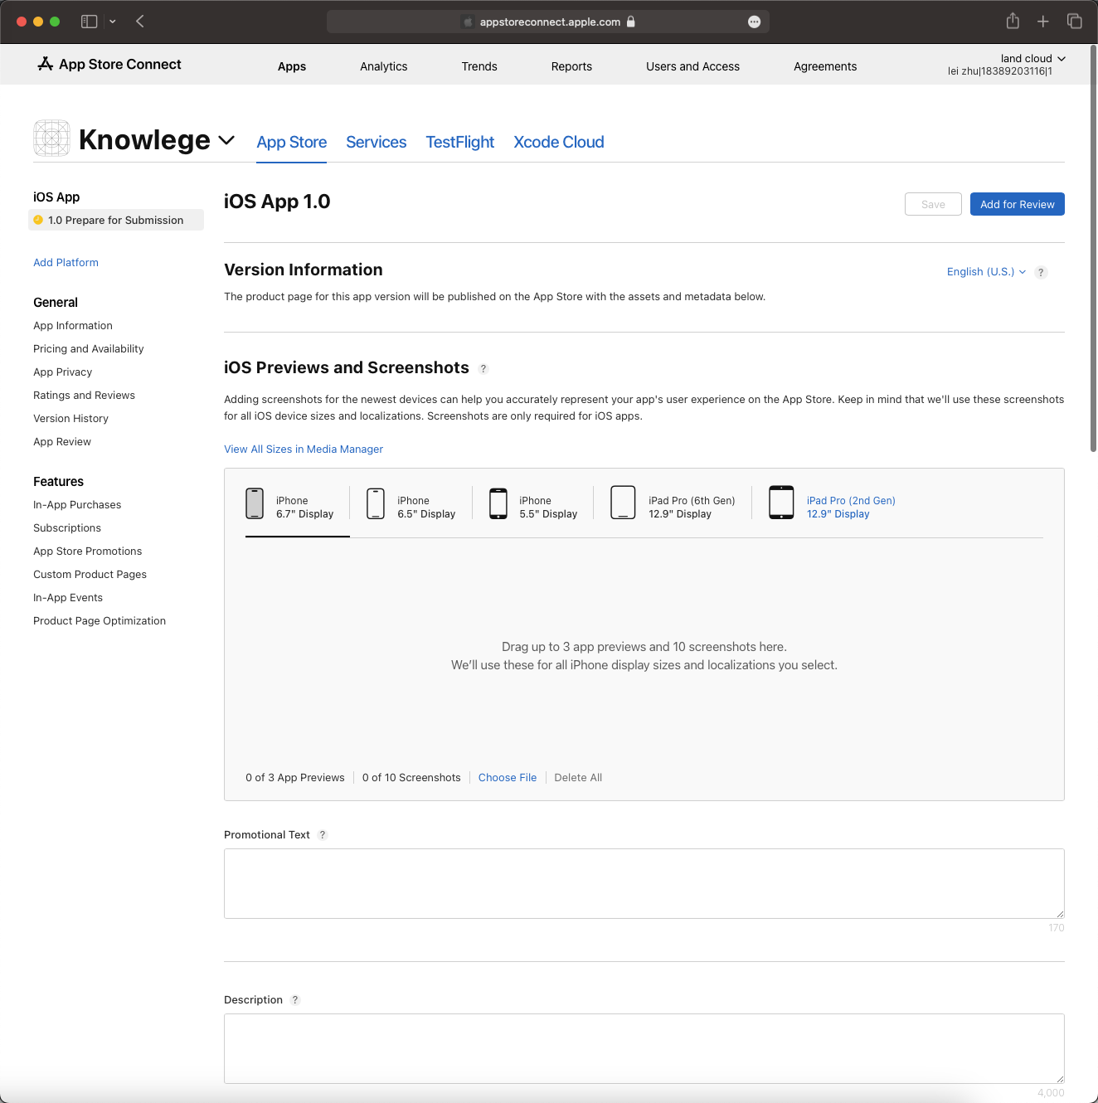Select the iPhone 6.5" Display tab
Screen dimensions: 1098x1103
coord(411,506)
